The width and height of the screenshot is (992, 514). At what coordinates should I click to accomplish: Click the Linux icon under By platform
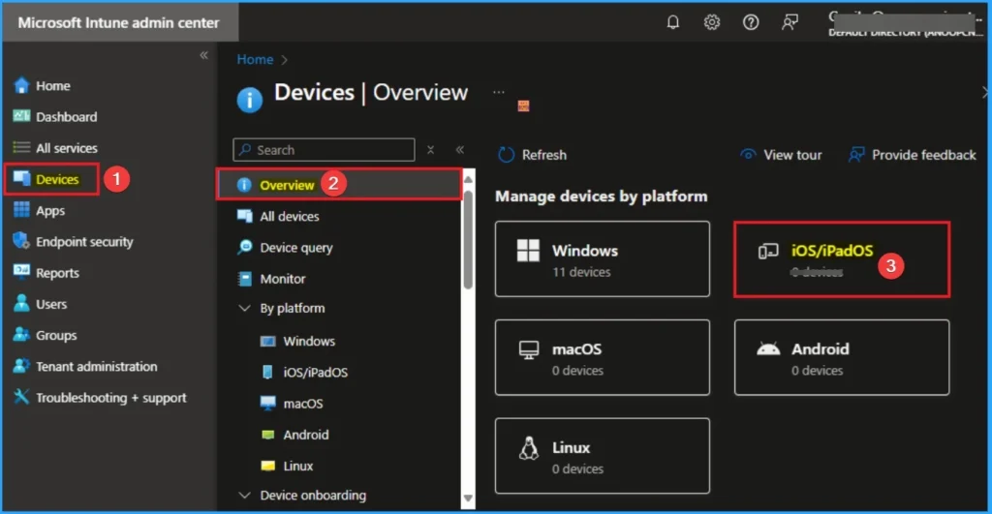(268, 466)
